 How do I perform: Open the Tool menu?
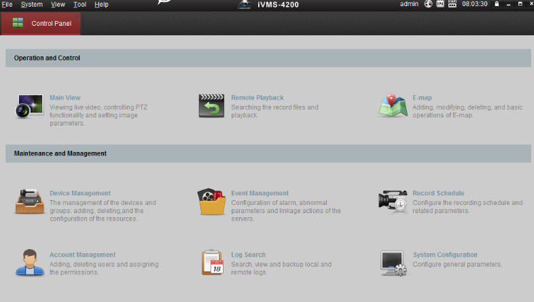click(x=79, y=5)
